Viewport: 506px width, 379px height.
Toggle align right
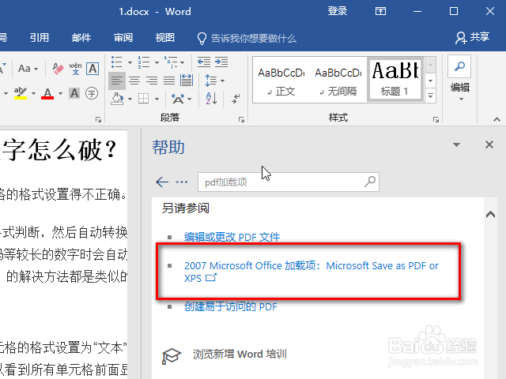(152, 81)
